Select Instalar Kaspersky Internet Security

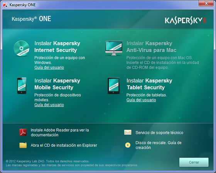(x=57, y=47)
